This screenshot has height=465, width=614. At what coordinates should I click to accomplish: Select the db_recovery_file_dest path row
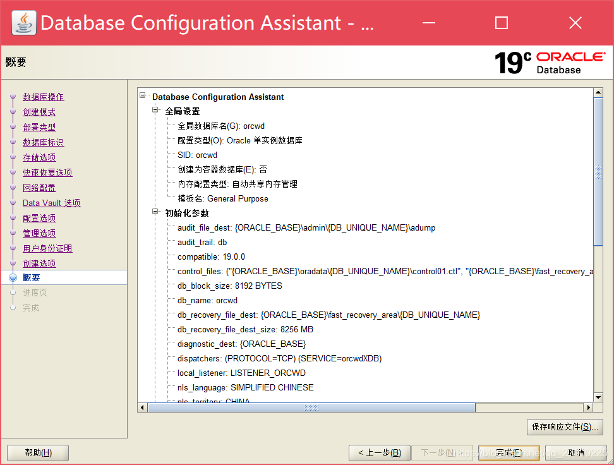328,315
